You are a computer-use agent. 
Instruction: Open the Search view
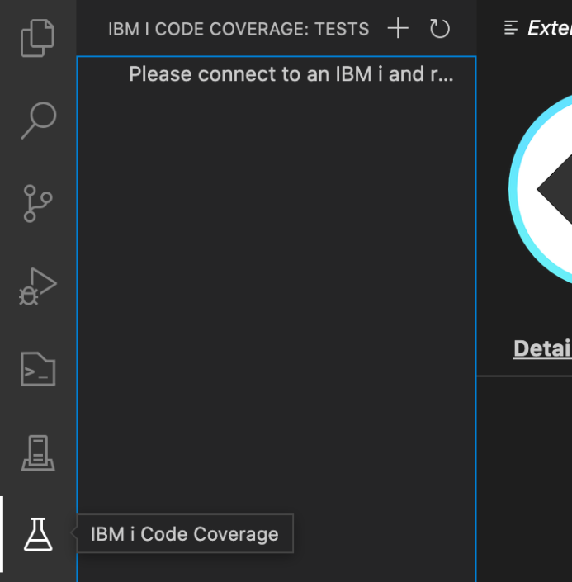tap(39, 121)
